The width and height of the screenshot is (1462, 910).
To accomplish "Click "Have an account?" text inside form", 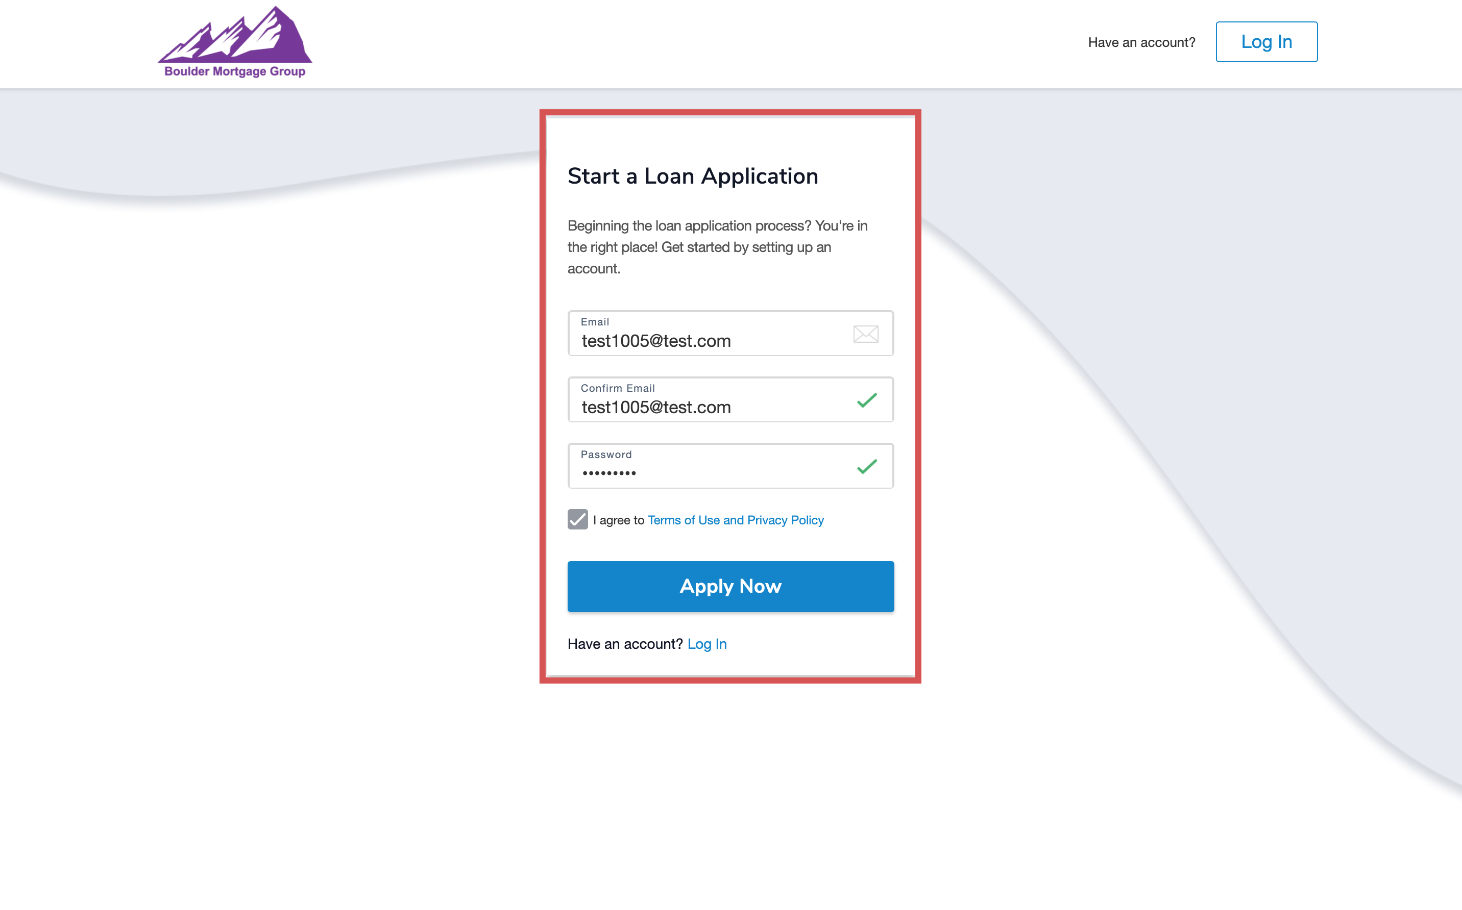I will (624, 644).
